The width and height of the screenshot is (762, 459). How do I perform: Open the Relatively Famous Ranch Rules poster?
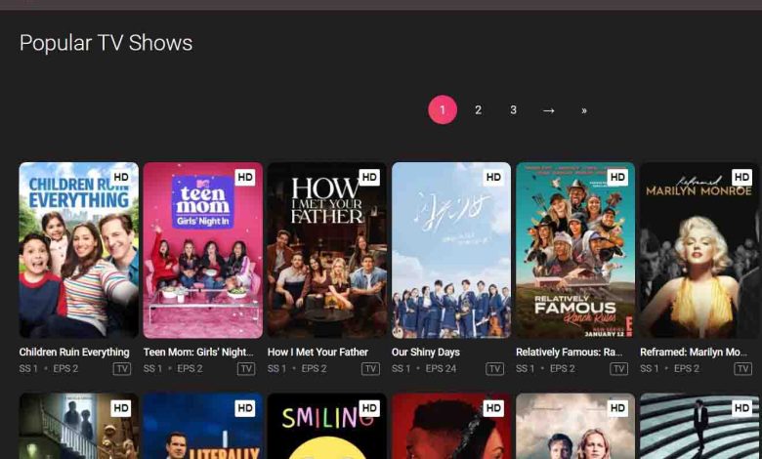[575, 250]
